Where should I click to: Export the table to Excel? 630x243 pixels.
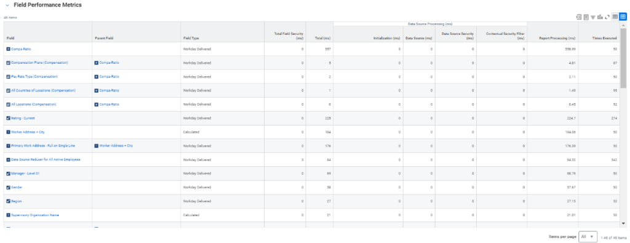(x=578, y=17)
